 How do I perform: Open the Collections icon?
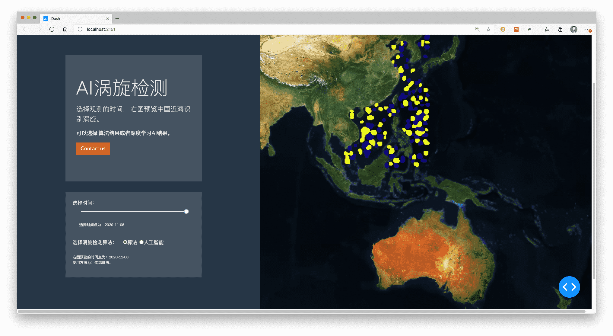[x=560, y=29]
